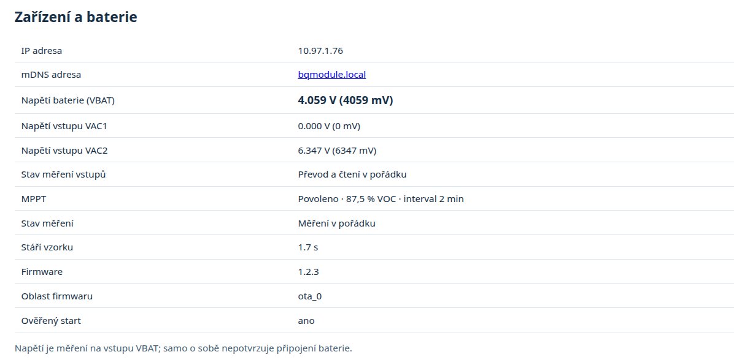Screen dimensions: 734x360
Task: Open the bqmodule.local mDNS link
Action: pos(332,75)
